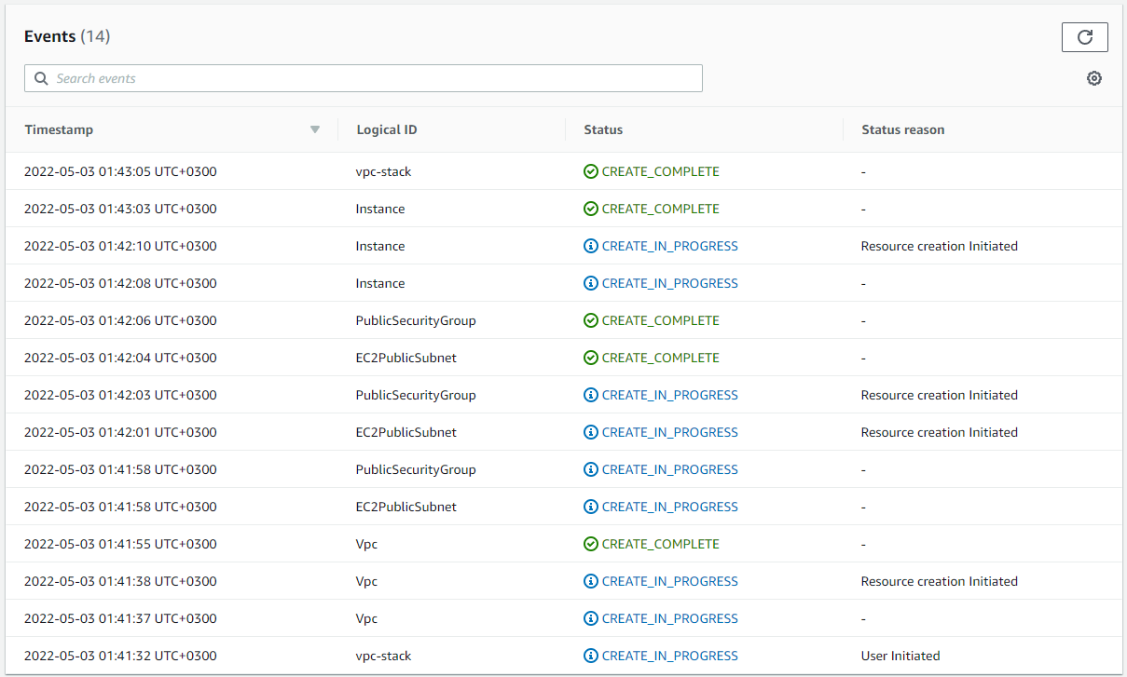Click green check icon at 01:43:05 row
The width and height of the screenshot is (1127, 677).
pos(591,171)
